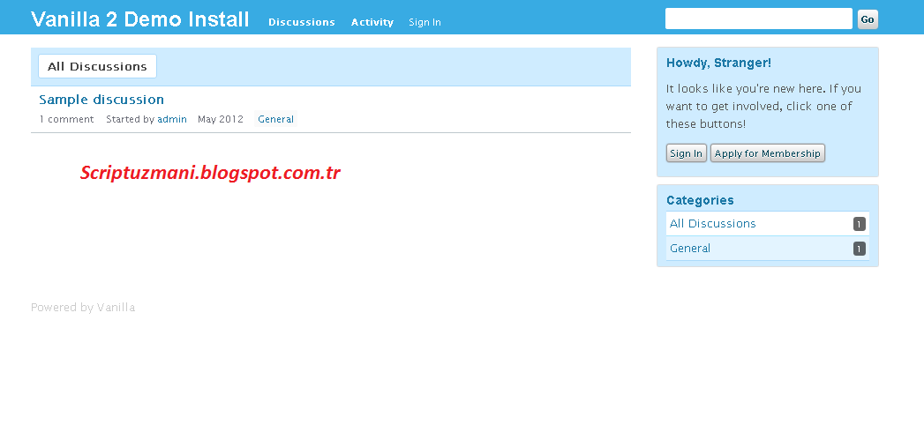The image size is (924, 432).
Task: Click Apply for Membership button
Action: (x=767, y=153)
